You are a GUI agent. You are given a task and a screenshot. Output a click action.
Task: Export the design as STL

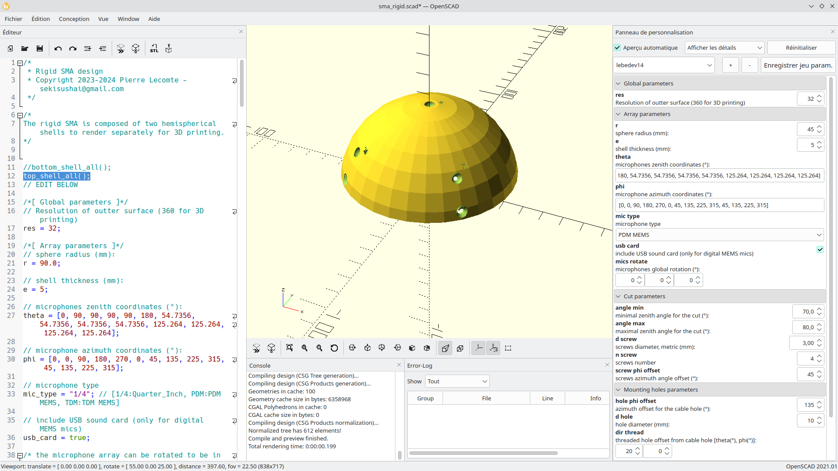(x=154, y=48)
